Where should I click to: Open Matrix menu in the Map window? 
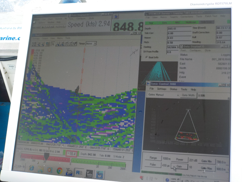tap(60, 38)
